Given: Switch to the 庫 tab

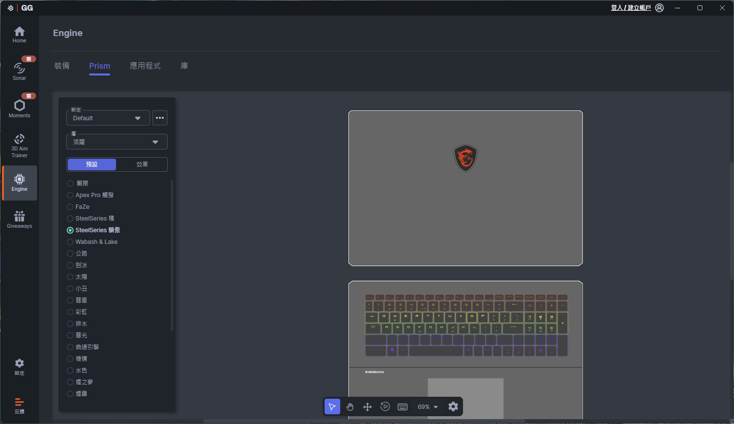Looking at the screenshot, I should click(x=184, y=66).
